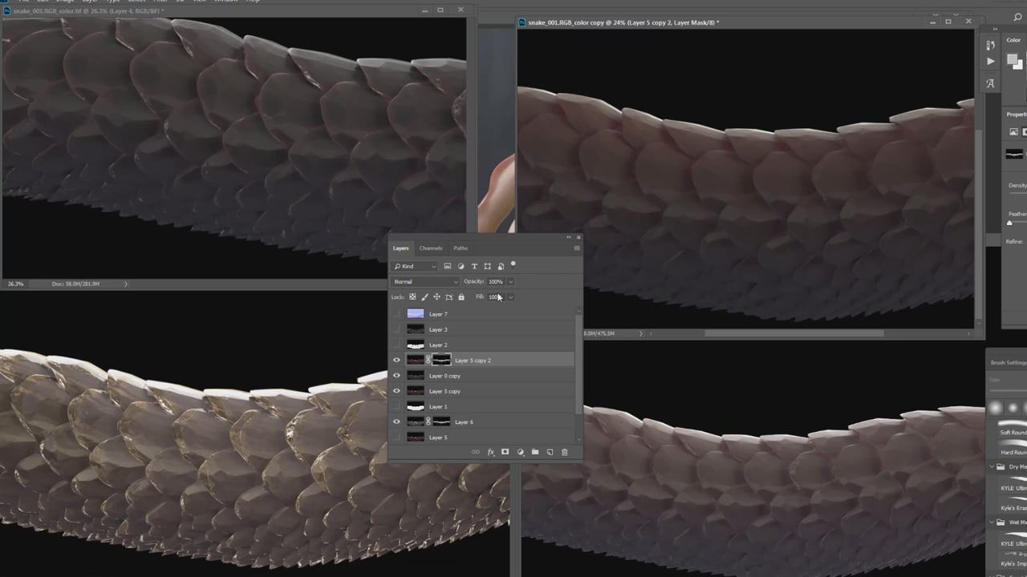Hide Layer 0 copy

click(396, 376)
